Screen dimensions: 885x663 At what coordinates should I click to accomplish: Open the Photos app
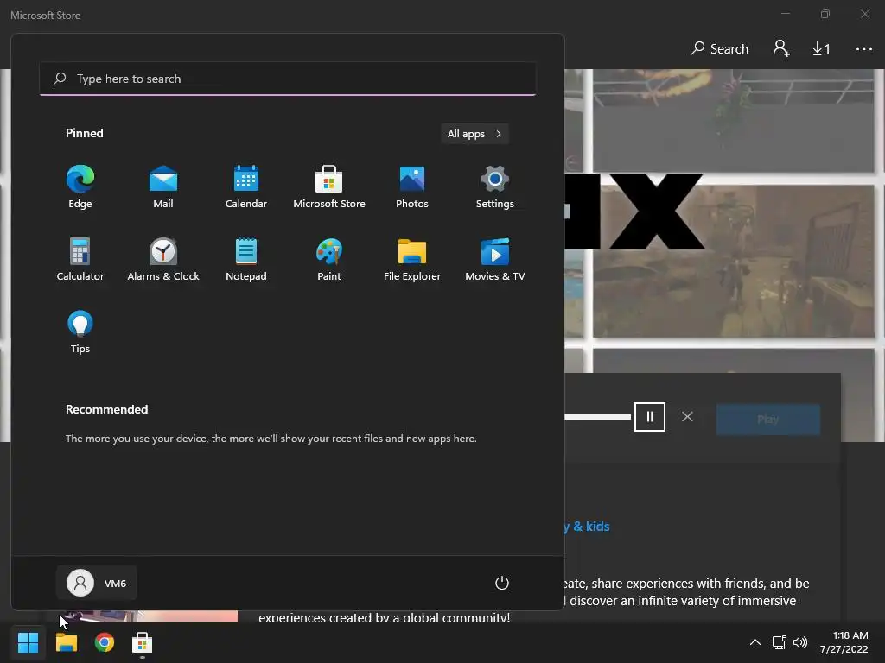(412, 186)
